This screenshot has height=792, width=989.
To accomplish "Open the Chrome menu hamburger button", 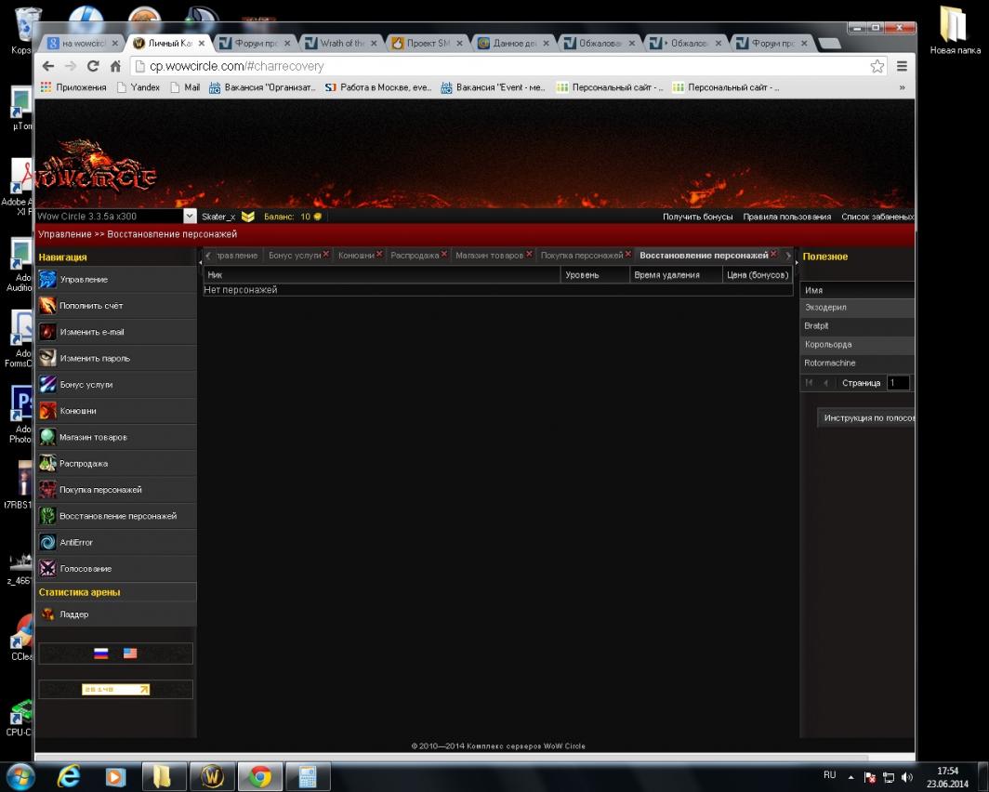I will coord(902,66).
